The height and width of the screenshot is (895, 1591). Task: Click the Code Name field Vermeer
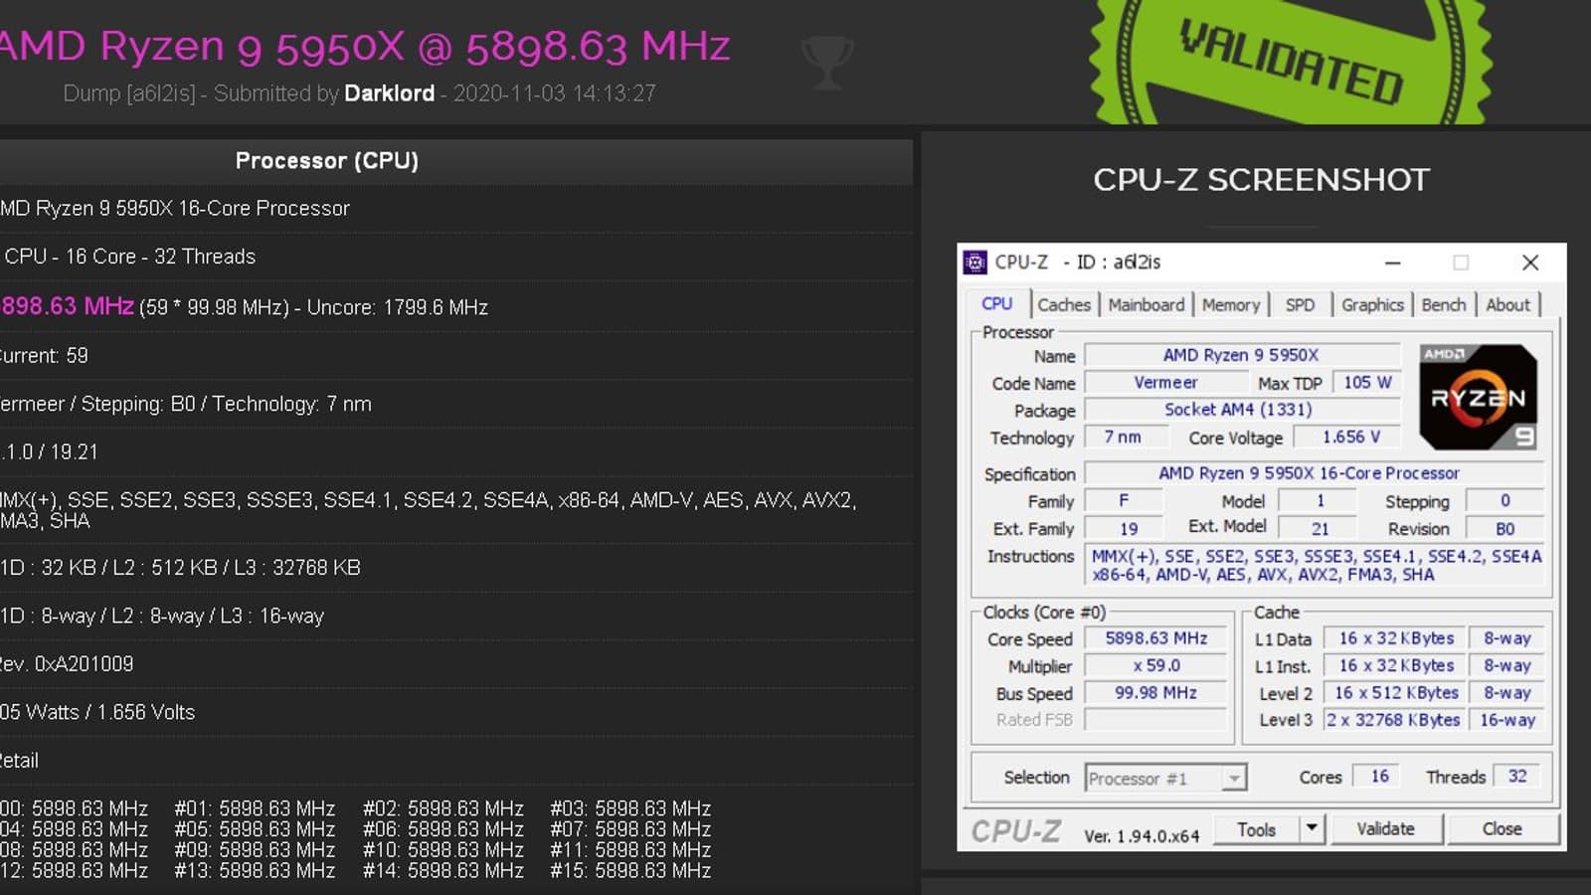1165,383
